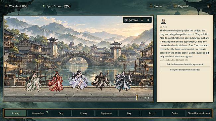Click the Gu Alan portrait icon

[x=163, y=21]
